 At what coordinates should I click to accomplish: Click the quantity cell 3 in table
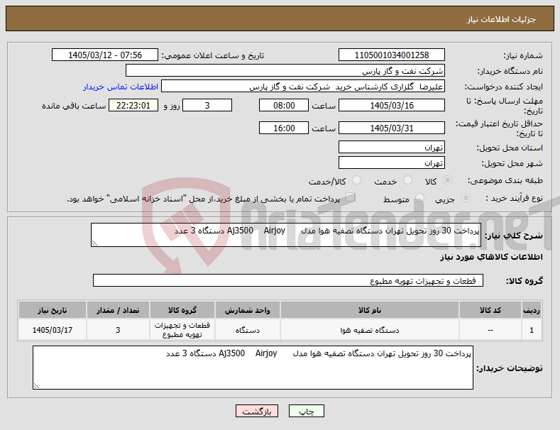click(x=118, y=330)
